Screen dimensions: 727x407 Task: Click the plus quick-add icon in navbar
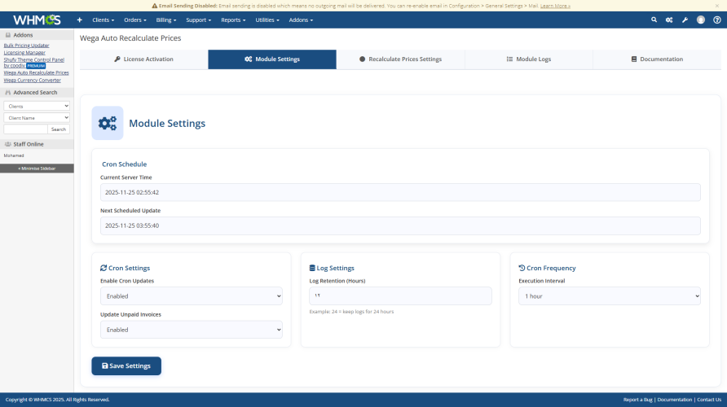[x=79, y=20]
